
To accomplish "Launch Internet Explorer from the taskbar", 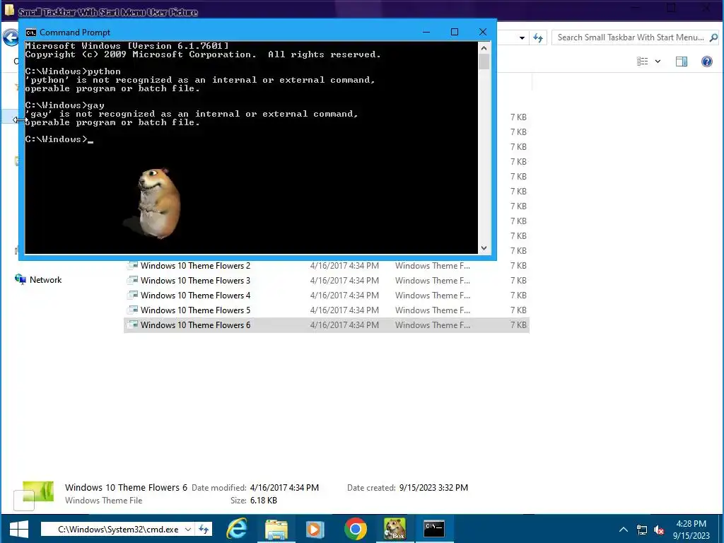I will pyautogui.click(x=237, y=529).
